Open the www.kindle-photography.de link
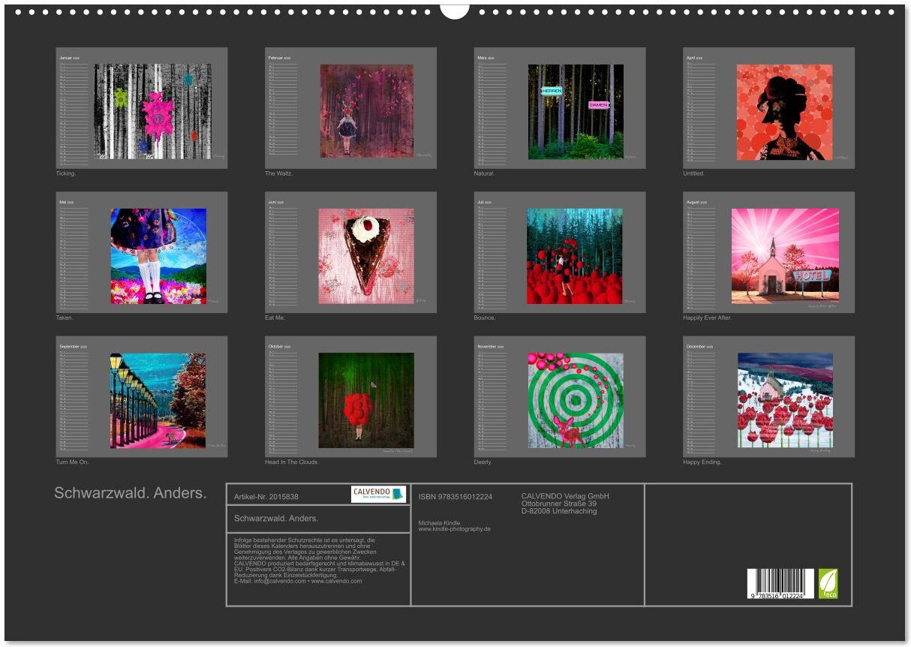 pyautogui.click(x=454, y=528)
